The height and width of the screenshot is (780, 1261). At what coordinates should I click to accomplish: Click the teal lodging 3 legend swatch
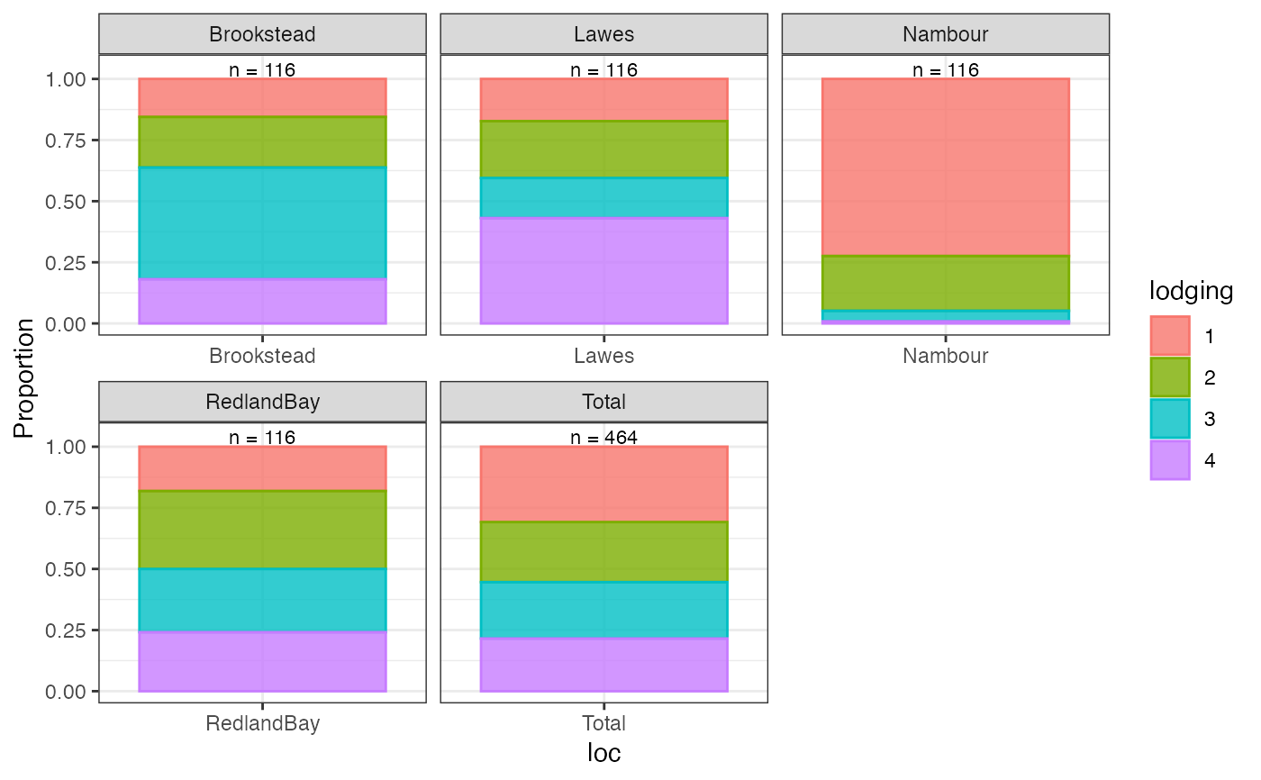pyautogui.click(x=1170, y=419)
